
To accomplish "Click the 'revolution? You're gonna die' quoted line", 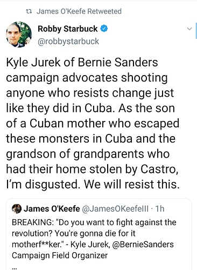I will click(x=74, y=234).
